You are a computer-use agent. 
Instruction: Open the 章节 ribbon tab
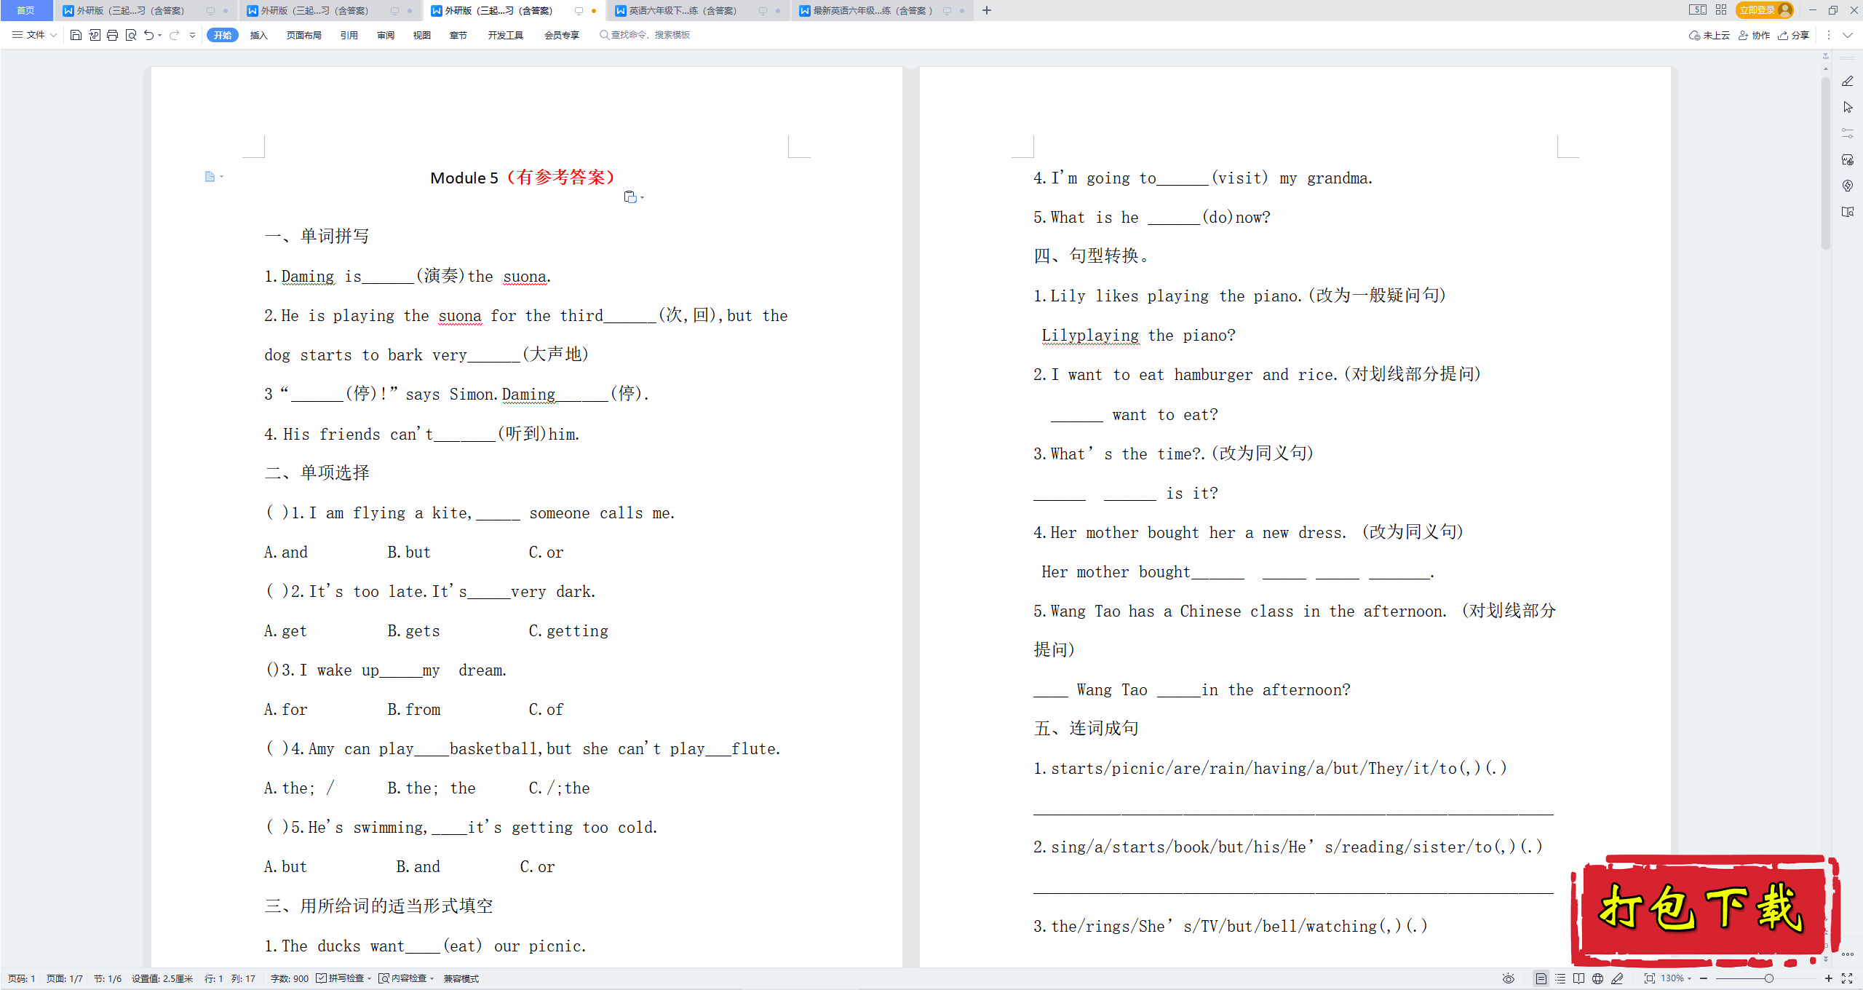point(458,35)
